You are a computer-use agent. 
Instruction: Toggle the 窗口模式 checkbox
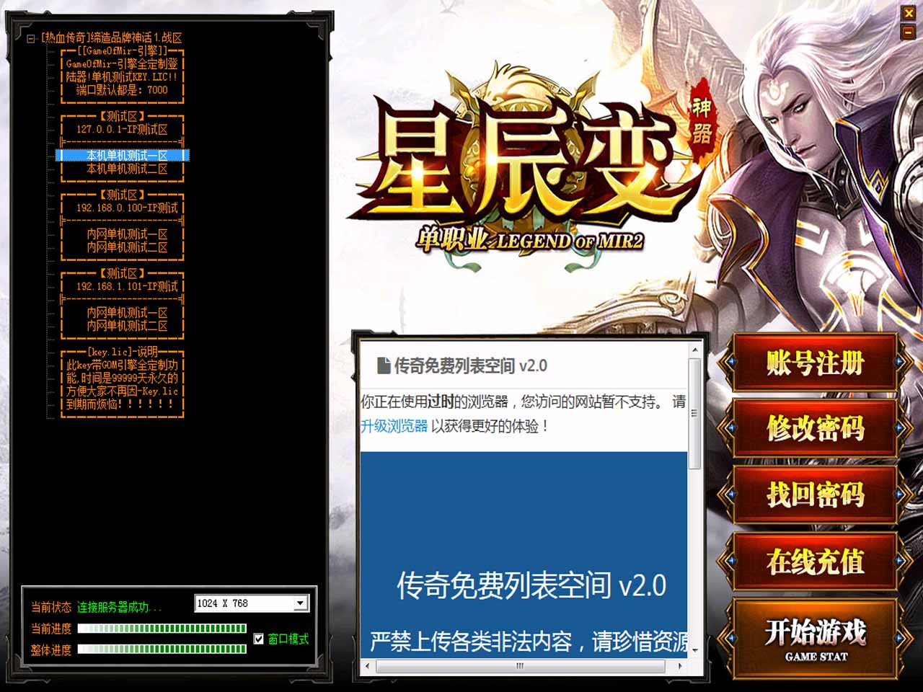pos(259,639)
